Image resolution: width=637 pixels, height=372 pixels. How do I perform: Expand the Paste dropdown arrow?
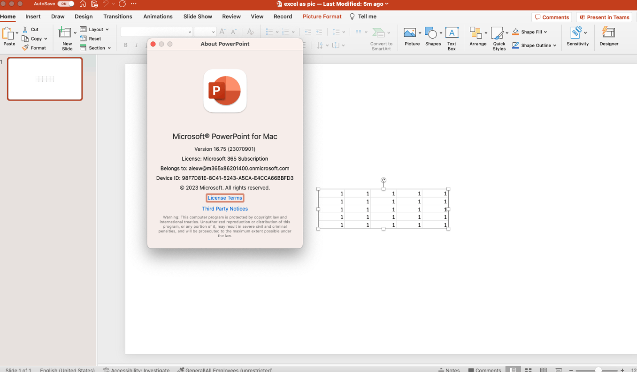(17, 33)
